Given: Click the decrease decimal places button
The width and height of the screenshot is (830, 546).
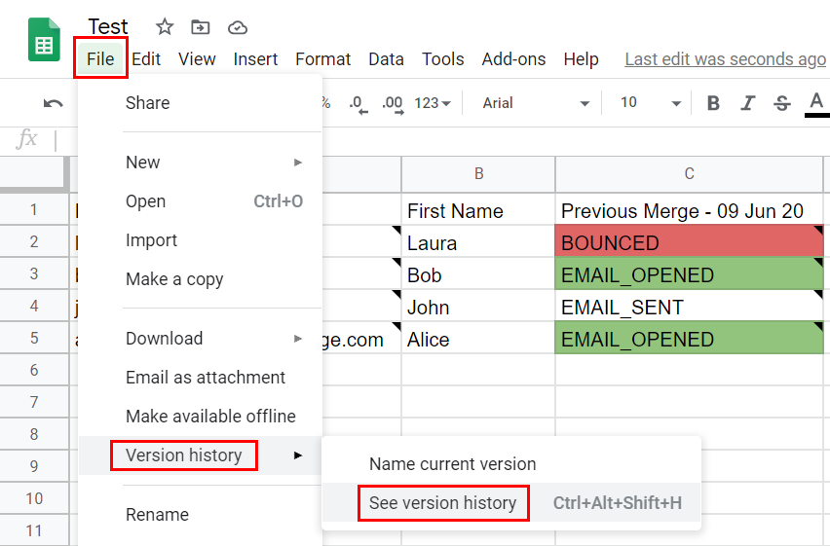Looking at the screenshot, I should [358, 103].
